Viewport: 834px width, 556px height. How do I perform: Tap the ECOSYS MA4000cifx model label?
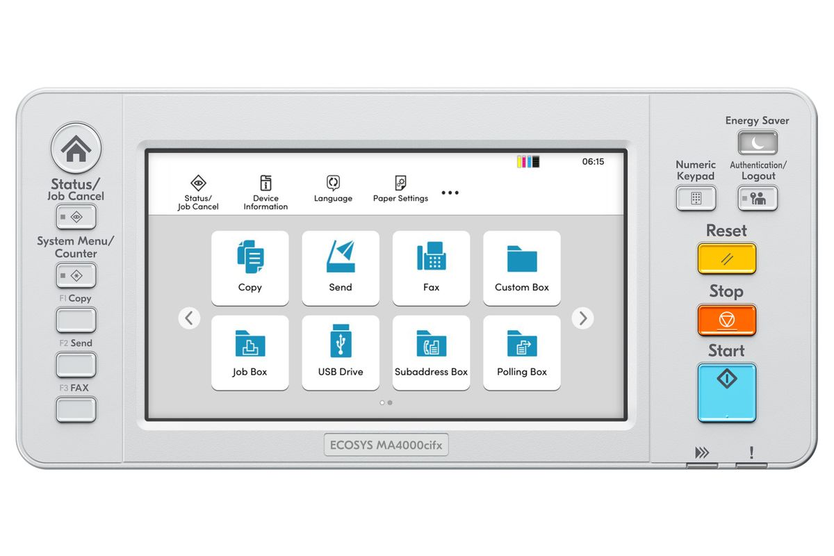click(x=386, y=445)
